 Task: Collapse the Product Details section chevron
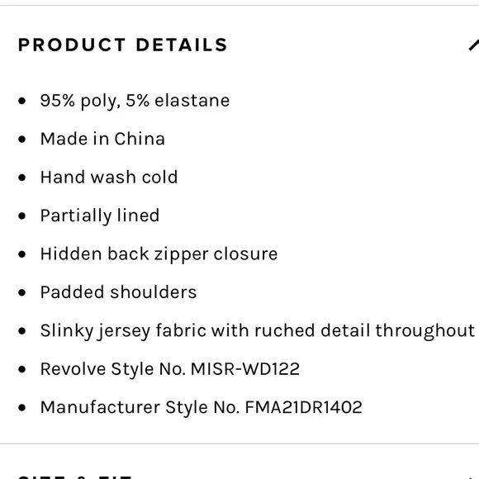(x=474, y=45)
